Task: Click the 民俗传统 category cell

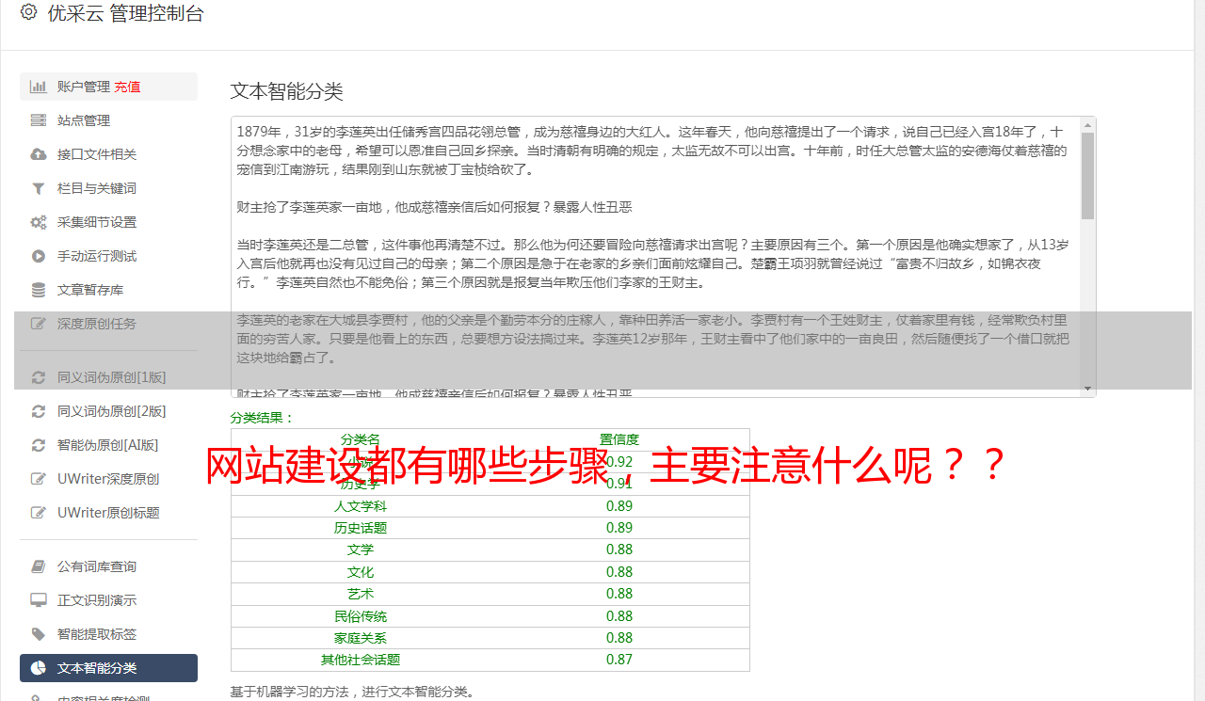Action: pyautogui.click(x=361, y=616)
